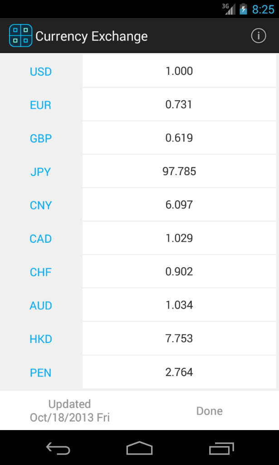Choose GBP as the base currency
This screenshot has width=279, height=465.
click(x=40, y=138)
